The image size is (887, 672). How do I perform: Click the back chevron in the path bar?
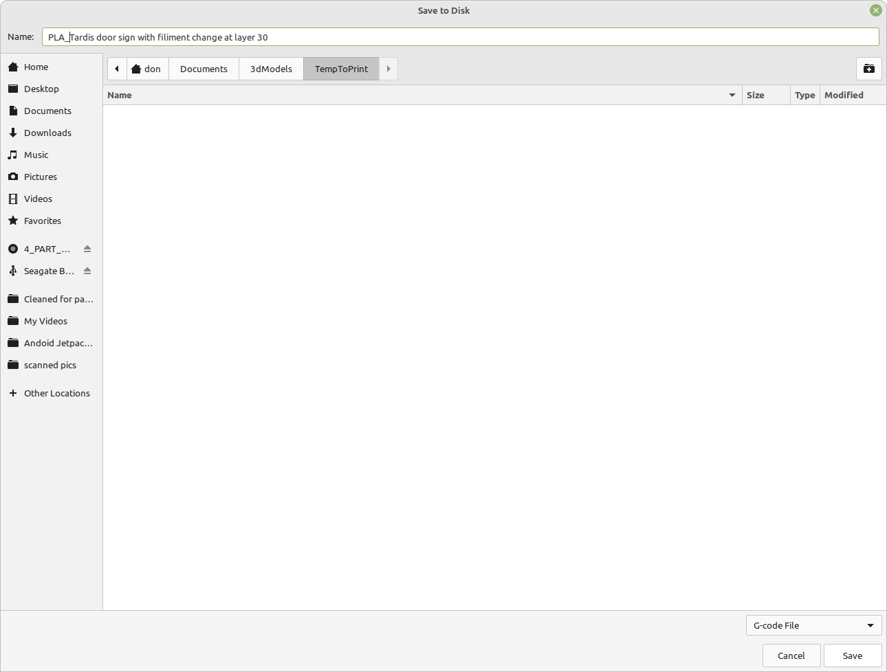(117, 68)
